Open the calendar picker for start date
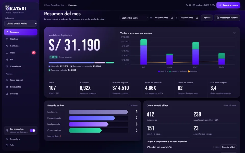Image resolution: width=245 pixels, height=153 pixels. tap(172, 18)
